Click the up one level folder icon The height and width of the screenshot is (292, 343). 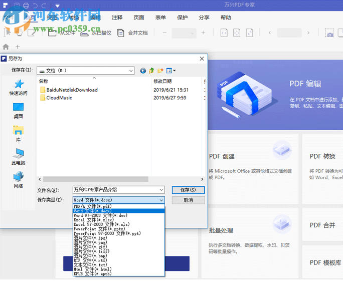[151, 71]
